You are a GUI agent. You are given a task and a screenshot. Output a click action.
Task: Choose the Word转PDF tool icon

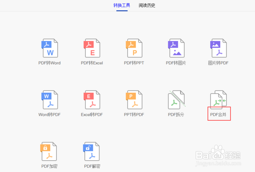tap(50, 100)
